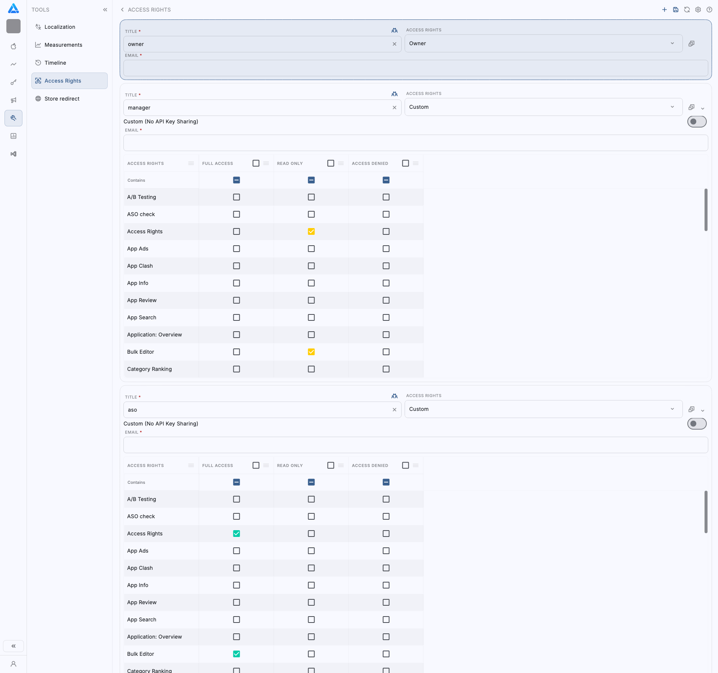Click the duplicate icon on the owner row
The height and width of the screenshot is (673, 718).
point(691,43)
